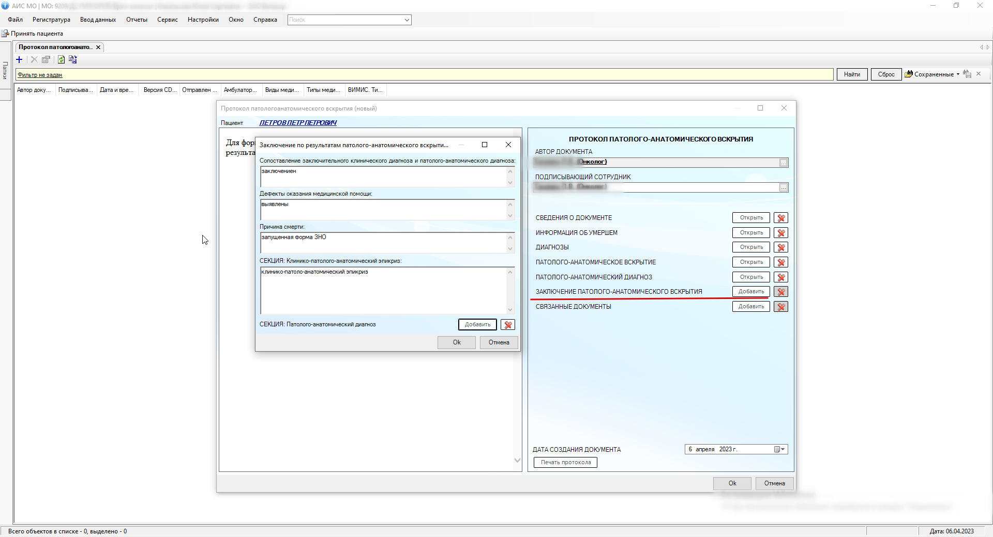This screenshot has width=993, height=537.
Task: Delete Патолого-анатомический диагноз section in dialog
Action: pyautogui.click(x=508, y=325)
